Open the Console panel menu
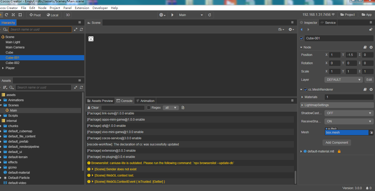This screenshot has height=191, width=375. [292, 101]
